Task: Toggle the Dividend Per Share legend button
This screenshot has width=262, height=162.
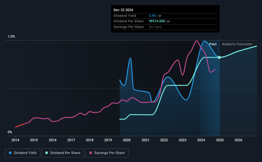Action: tap(63, 153)
